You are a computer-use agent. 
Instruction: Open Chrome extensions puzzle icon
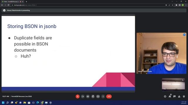(x=176, y=5)
